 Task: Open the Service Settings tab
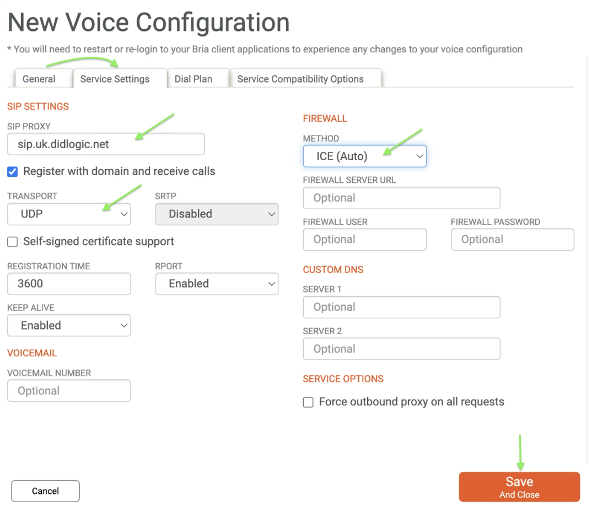pyautogui.click(x=115, y=79)
